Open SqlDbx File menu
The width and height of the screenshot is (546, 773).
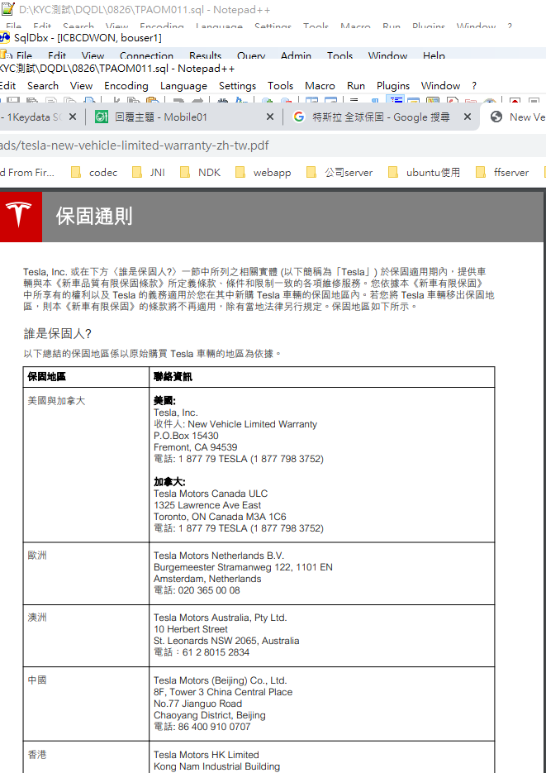(x=24, y=56)
